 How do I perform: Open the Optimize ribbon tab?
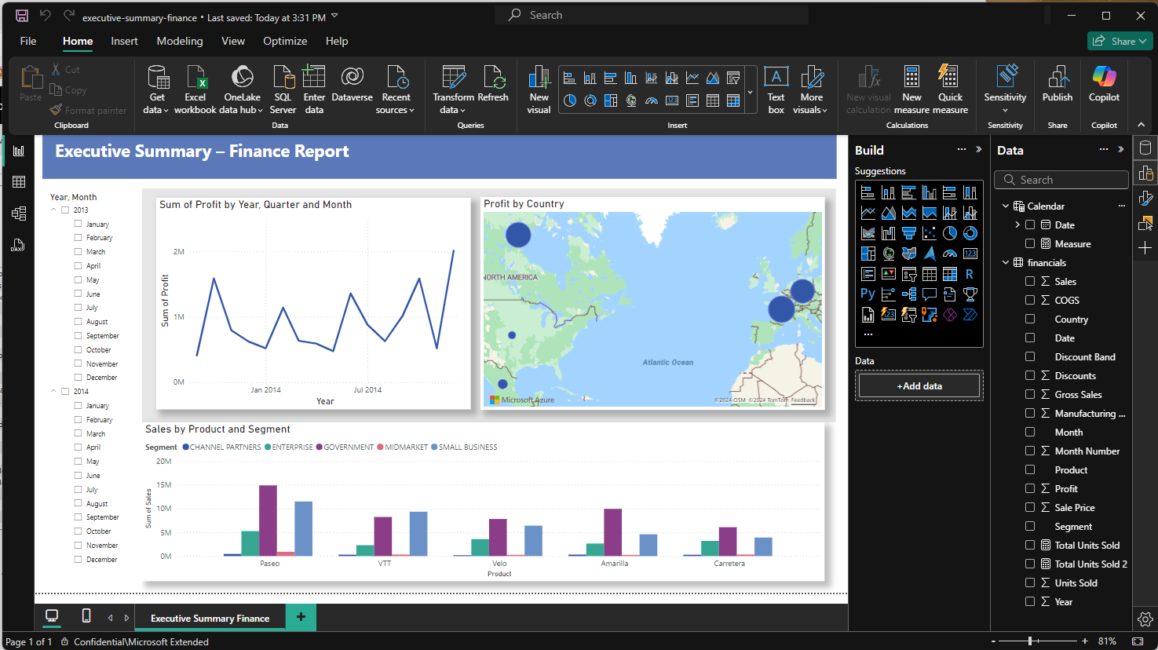click(285, 41)
